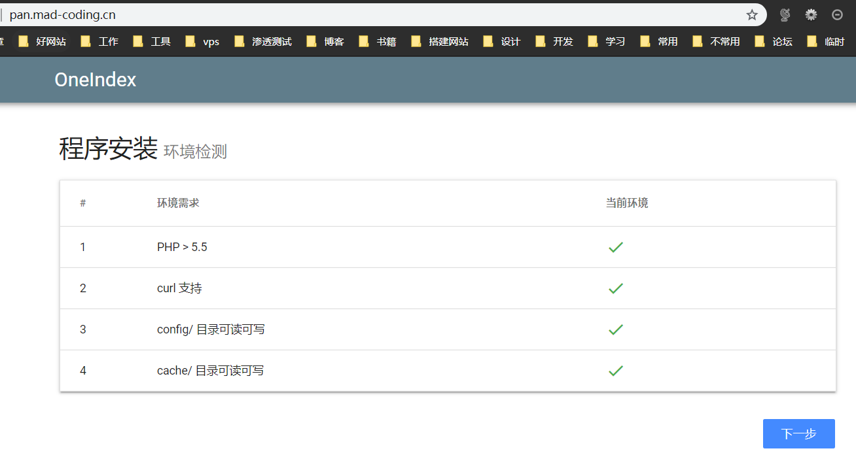The image size is (856, 455).
Task: Open the vps bookmarks folder
Action: click(x=203, y=42)
